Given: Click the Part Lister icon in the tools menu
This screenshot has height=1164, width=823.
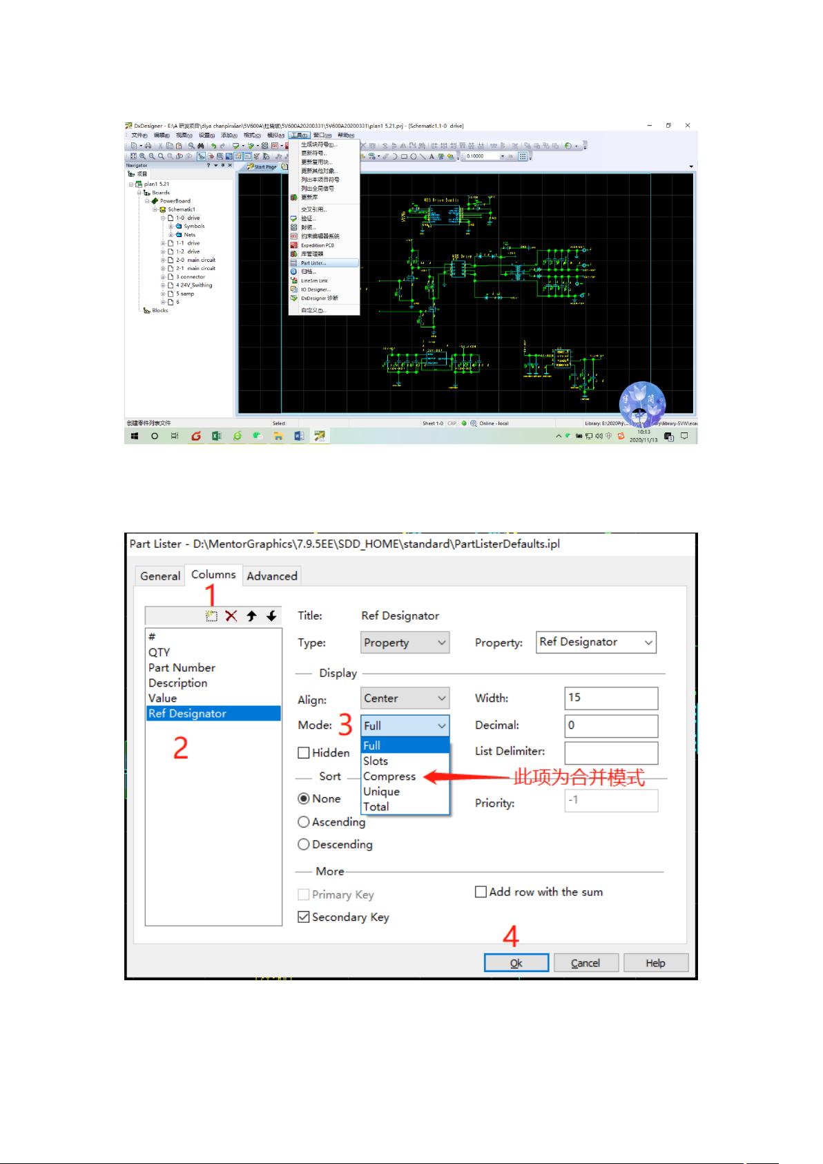Looking at the screenshot, I should pyautogui.click(x=294, y=263).
